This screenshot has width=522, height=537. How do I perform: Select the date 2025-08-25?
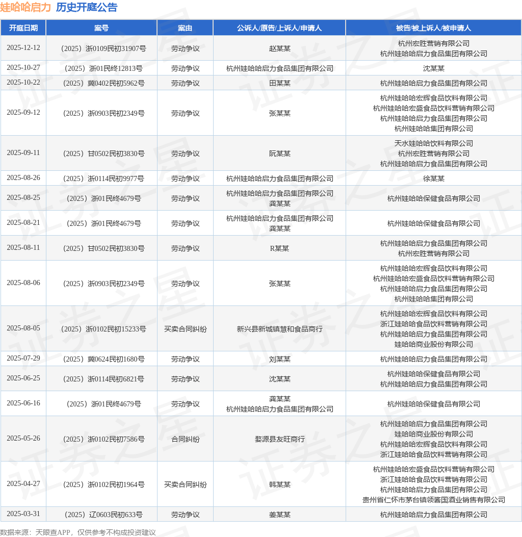(x=23, y=198)
